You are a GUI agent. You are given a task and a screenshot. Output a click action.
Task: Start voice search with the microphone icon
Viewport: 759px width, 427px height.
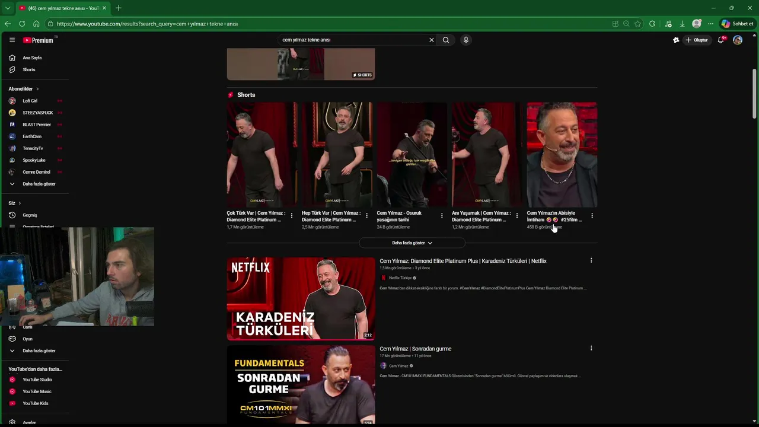click(x=466, y=40)
